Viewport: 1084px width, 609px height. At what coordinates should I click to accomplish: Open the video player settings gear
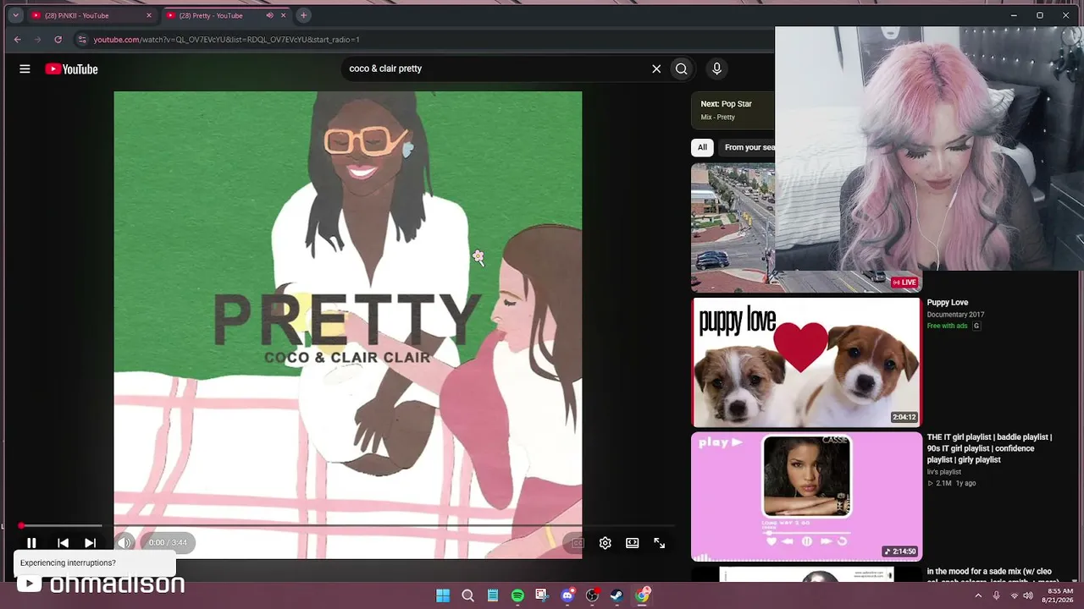pos(606,543)
